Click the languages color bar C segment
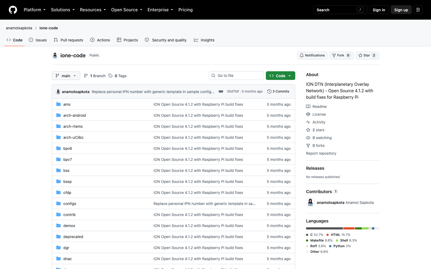Image resolution: width=431 pixels, height=269 pixels. (324, 228)
